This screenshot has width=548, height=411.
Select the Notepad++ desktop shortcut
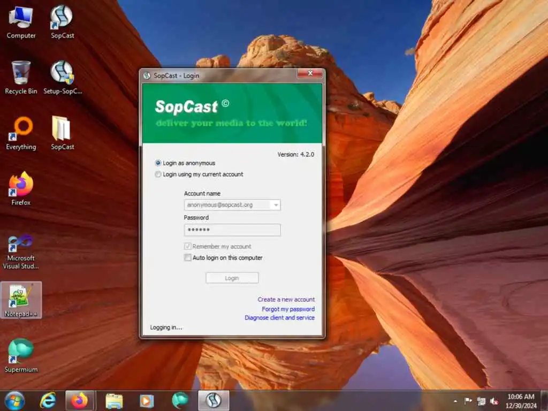[x=21, y=300]
